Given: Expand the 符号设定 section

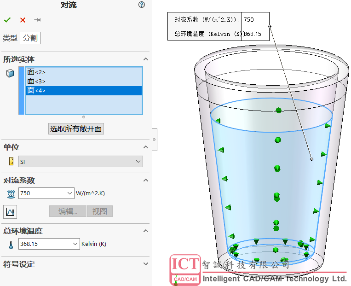Looking at the screenshot, I should (x=146, y=264).
